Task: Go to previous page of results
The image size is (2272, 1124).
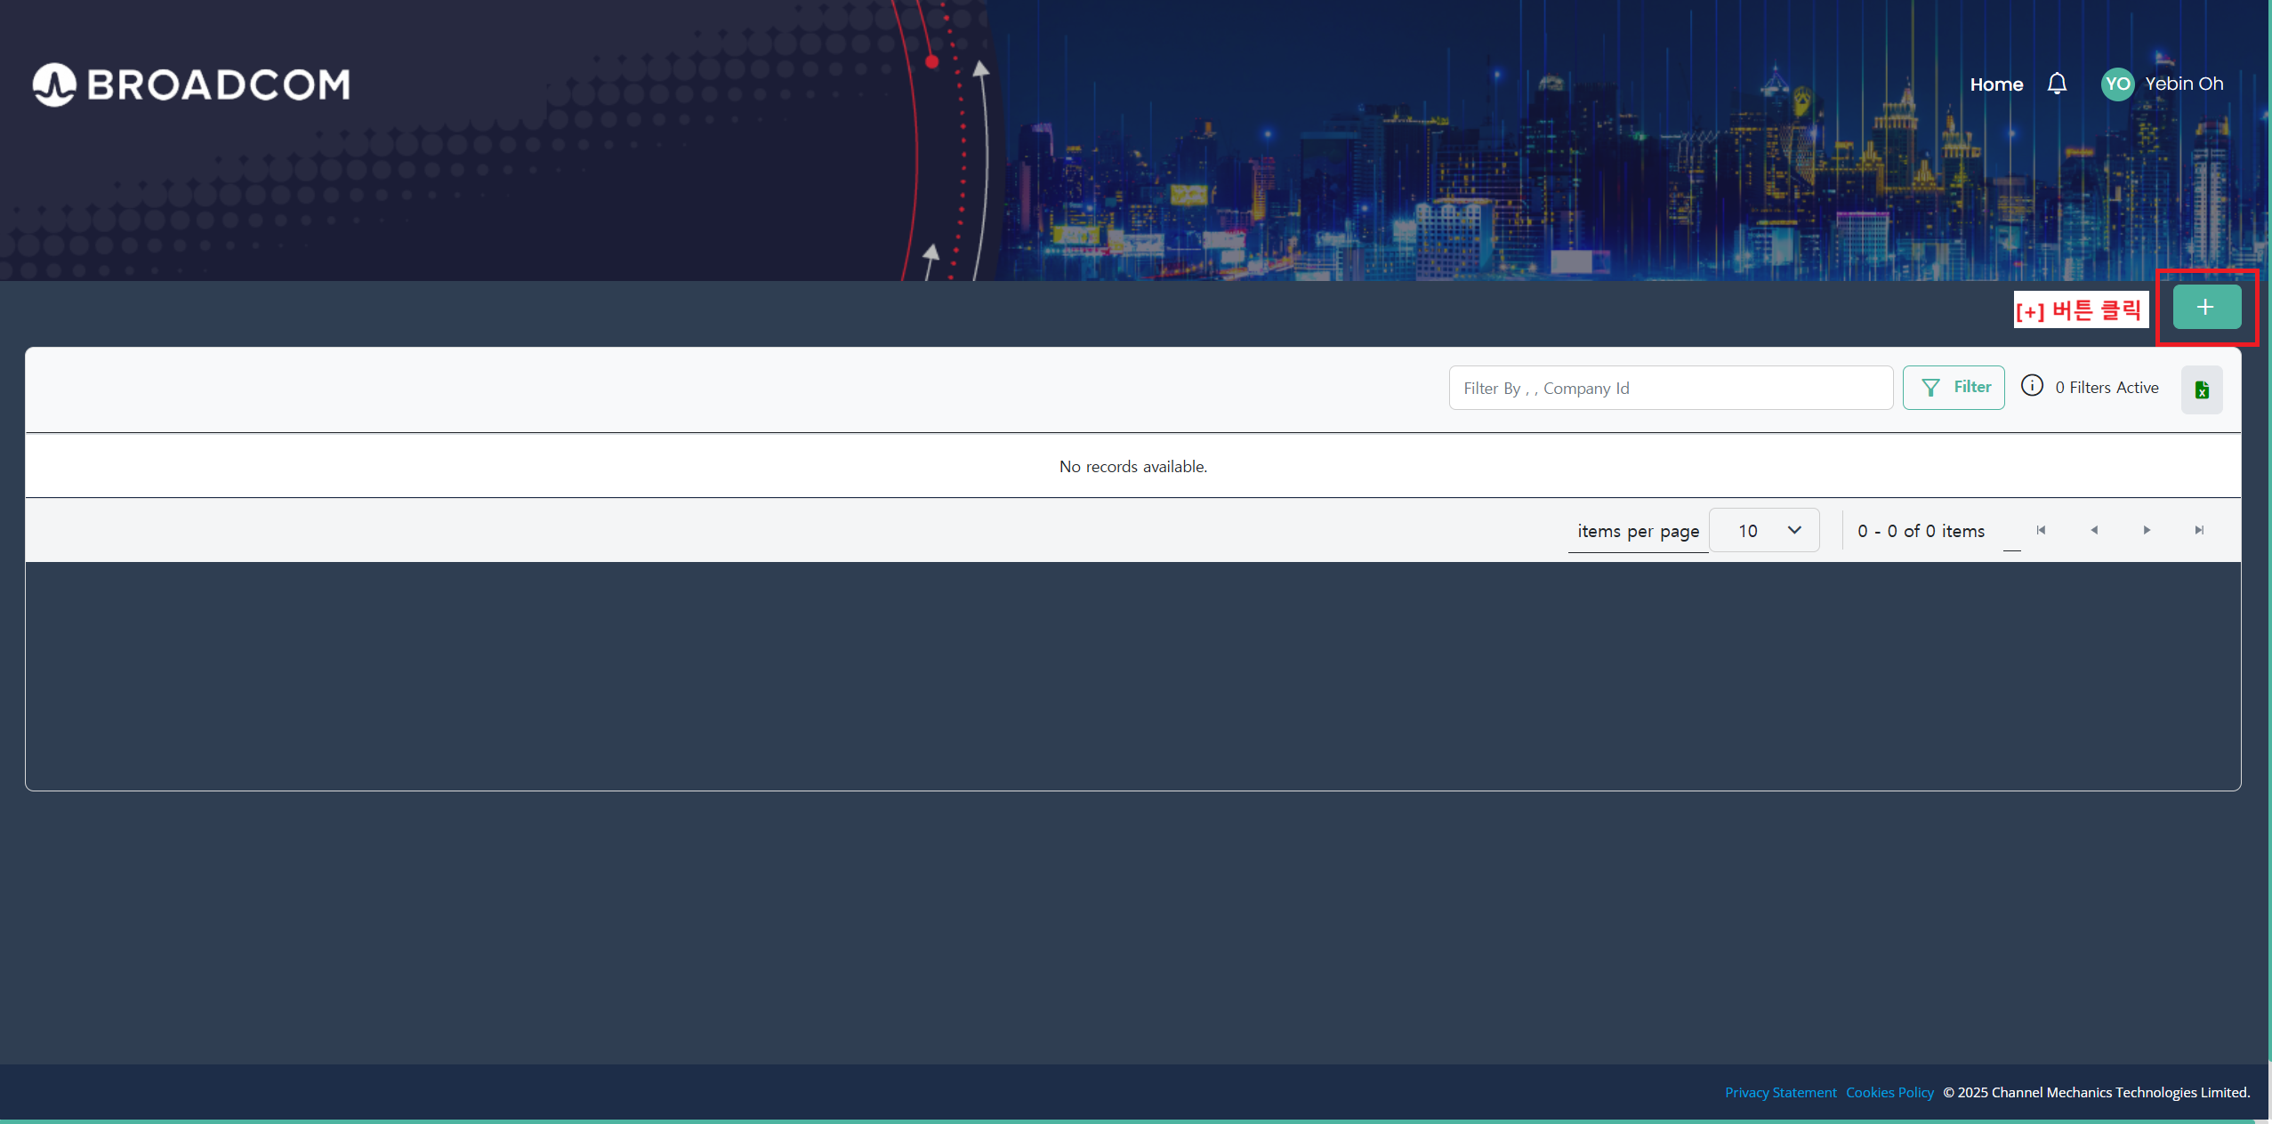Action: 2094,530
